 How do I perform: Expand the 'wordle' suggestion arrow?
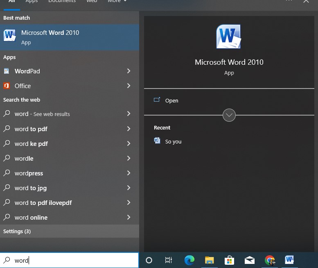click(x=129, y=158)
